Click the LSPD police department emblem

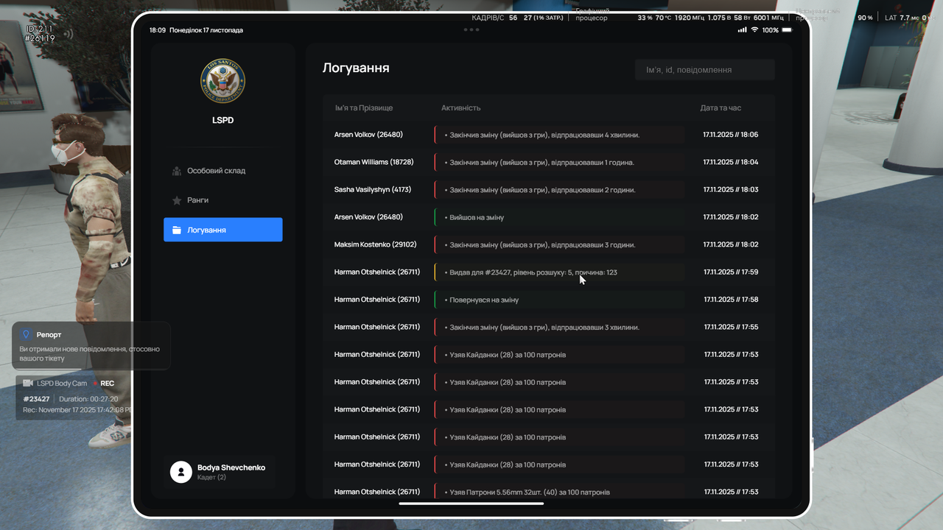[x=222, y=81]
